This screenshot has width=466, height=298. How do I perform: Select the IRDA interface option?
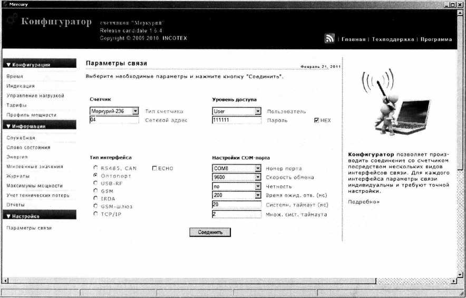click(x=95, y=199)
